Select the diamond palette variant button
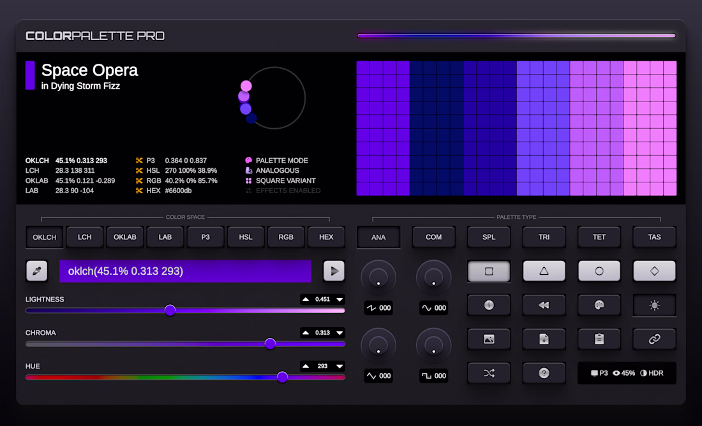The image size is (702, 426). click(x=654, y=271)
